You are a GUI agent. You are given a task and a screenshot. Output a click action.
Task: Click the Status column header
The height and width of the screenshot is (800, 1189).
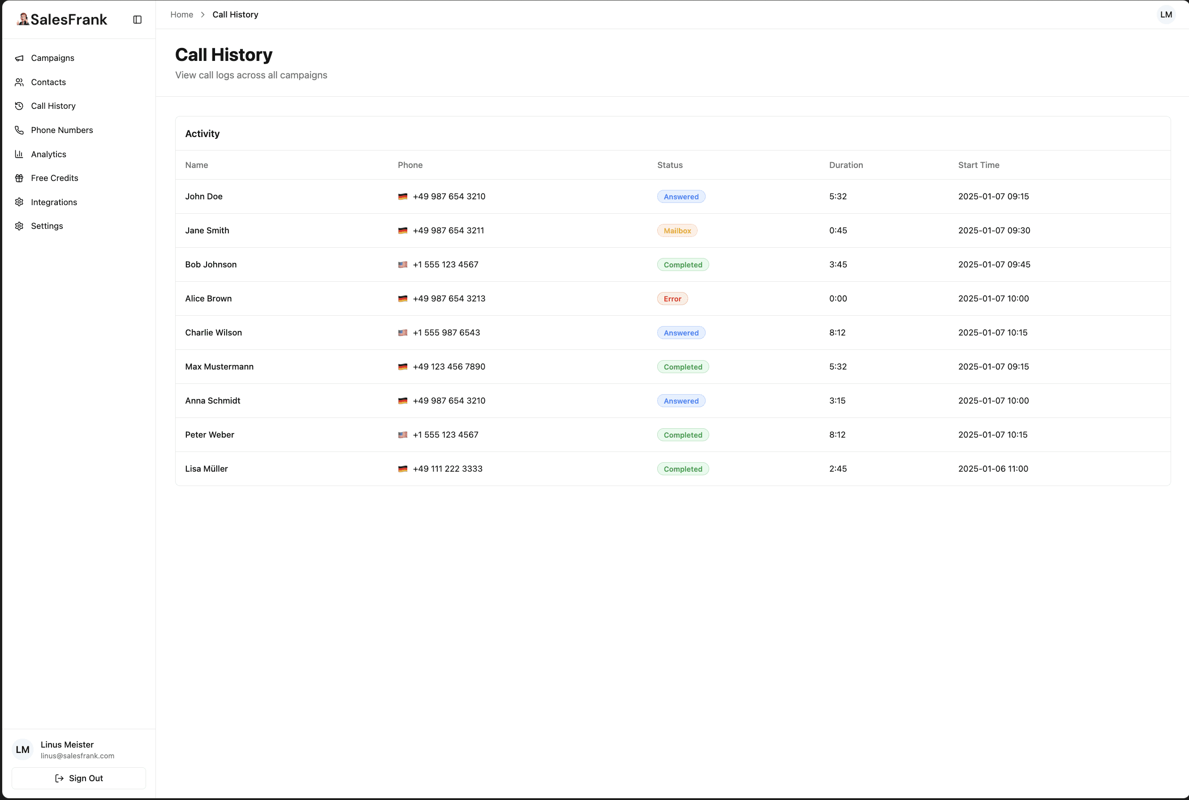pyautogui.click(x=669, y=165)
